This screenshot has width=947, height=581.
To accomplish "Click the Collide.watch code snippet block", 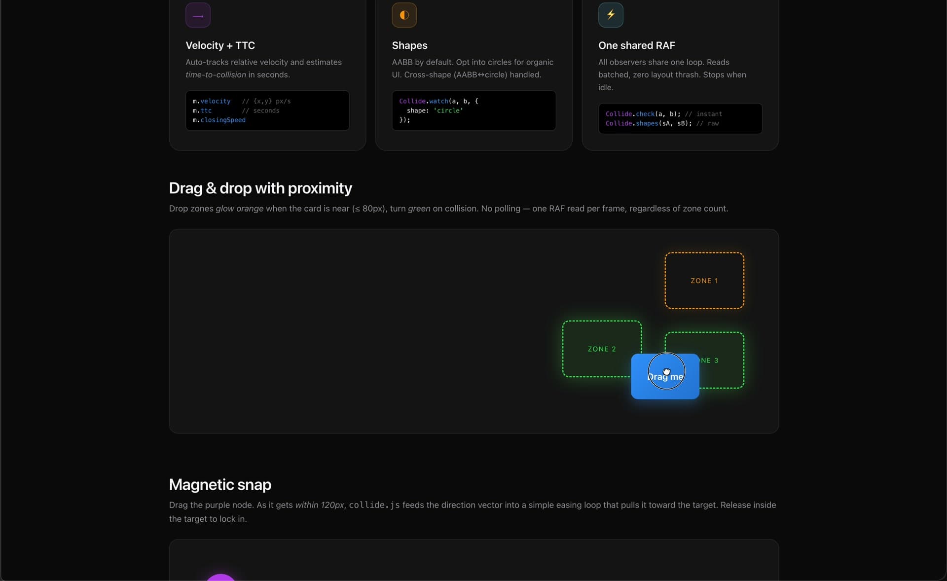I will pyautogui.click(x=473, y=110).
